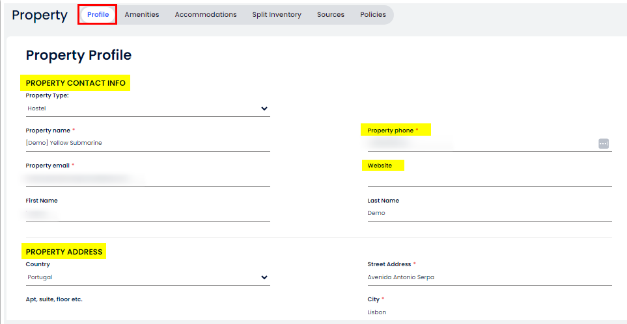Expand the Country dropdown showing Portugal
This screenshot has width=627, height=324.
tap(147, 277)
